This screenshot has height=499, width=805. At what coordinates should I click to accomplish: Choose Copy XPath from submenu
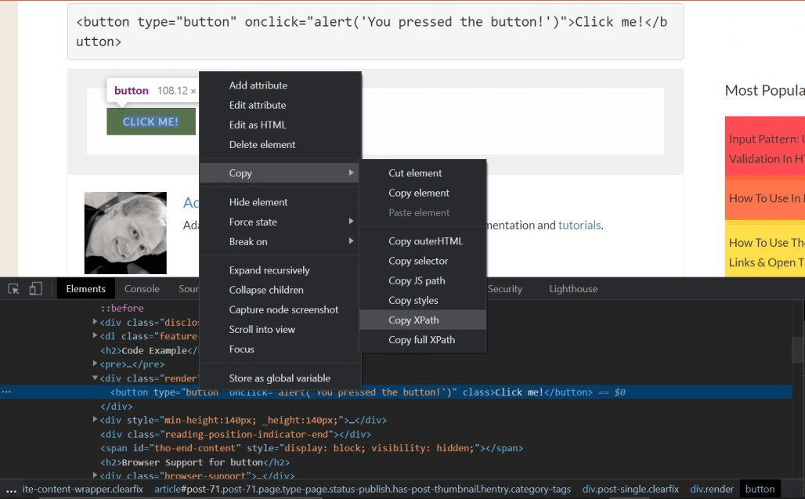pos(413,320)
